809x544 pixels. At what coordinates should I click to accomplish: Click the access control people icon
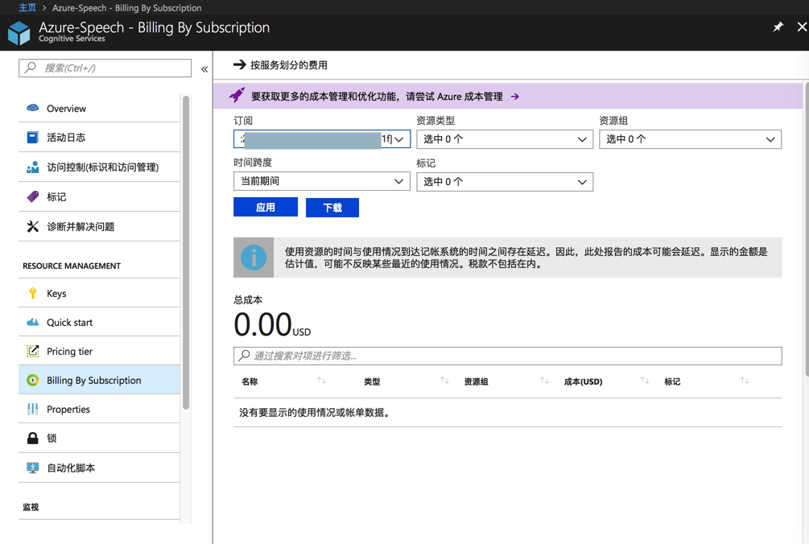(x=32, y=167)
